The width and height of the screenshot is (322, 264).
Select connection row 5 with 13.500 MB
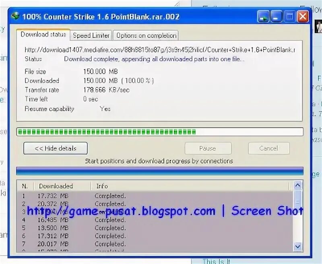pyautogui.click(x=155, y=228)
